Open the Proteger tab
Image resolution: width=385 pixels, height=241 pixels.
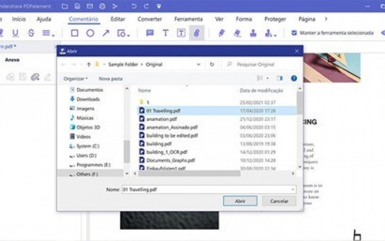[275, 19]
